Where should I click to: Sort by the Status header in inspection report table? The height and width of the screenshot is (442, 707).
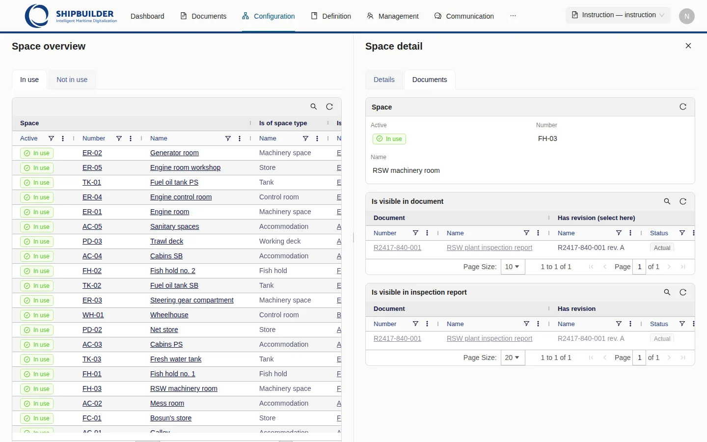[659, 324]
